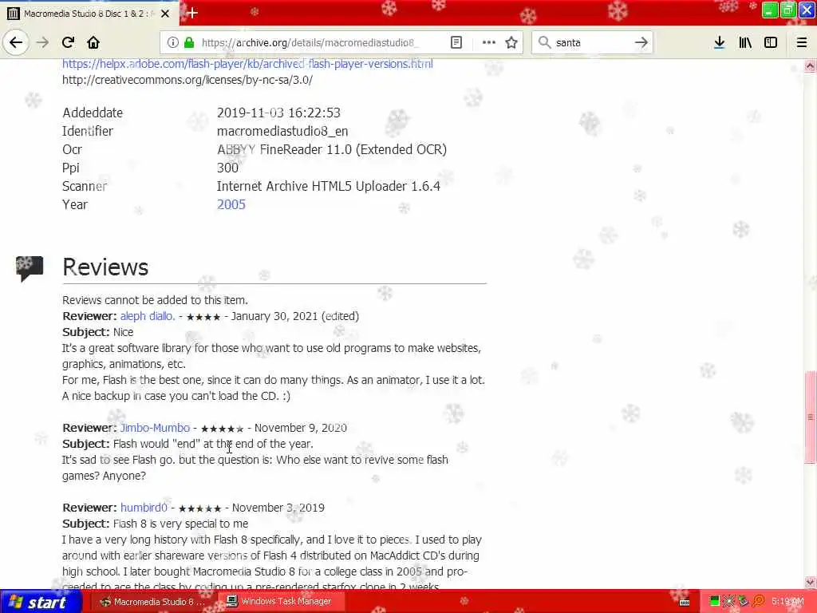Toggle reader view in address bar
The width and height of the screenshot is (817, 613).
tap(456, 42)
